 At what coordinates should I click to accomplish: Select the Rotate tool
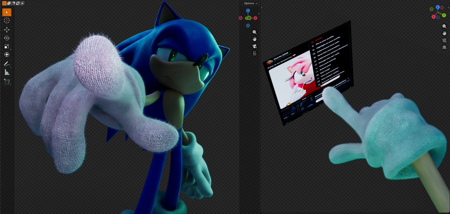[x=7, y=38]
